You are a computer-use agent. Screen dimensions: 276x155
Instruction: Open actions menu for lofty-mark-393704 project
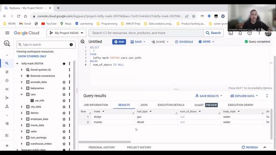(69, 63)
